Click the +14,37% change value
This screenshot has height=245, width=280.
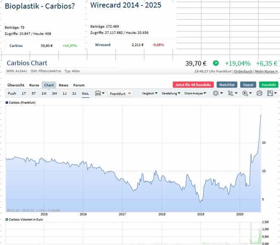pos(70,46)
